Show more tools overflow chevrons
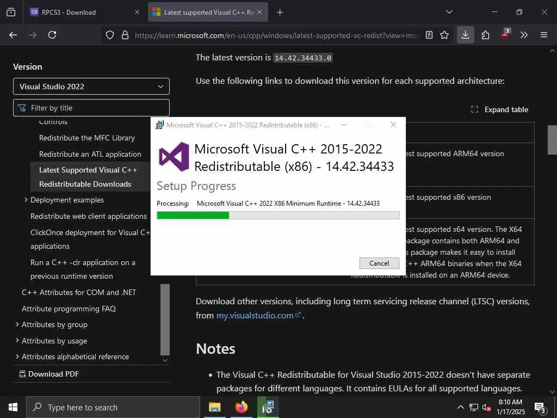Screen dimensions: 557x418 tap(524, 35)
